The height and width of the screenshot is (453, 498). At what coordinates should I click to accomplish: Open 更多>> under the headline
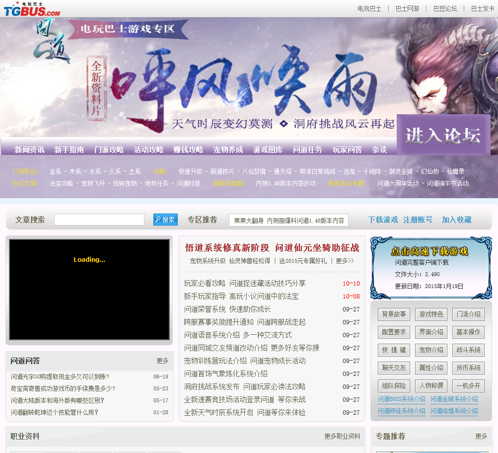tap(345, 261)
